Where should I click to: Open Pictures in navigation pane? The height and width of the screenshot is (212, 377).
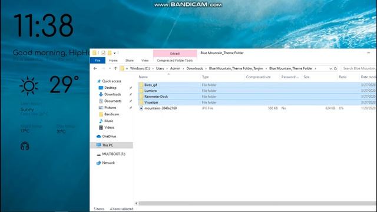coord(110,107)
